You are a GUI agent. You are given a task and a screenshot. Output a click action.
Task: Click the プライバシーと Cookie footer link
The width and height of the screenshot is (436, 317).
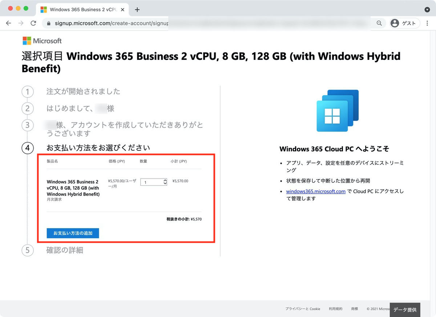(303, 309)
